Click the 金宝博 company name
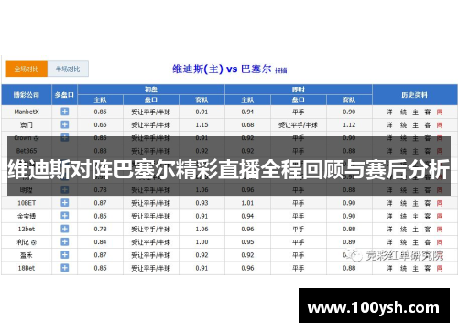Screen dimensions: 458x331 (x=27, y=216)
